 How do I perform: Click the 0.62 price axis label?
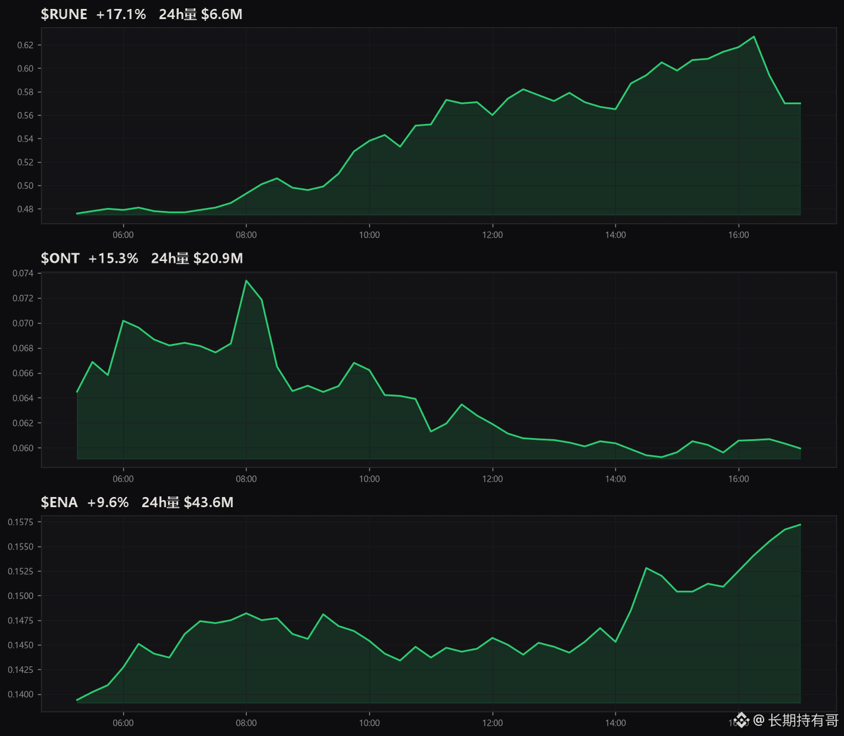(x=26, y=45)
